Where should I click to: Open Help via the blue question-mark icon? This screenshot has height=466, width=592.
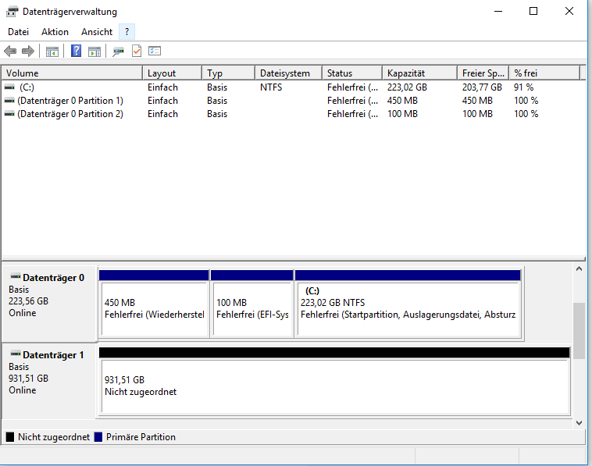click(76, 51)
